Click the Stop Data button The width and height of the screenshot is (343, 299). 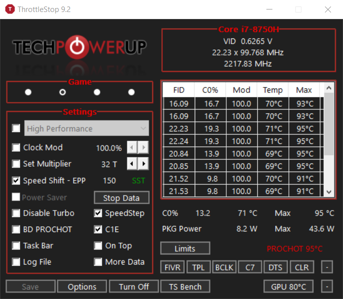coord(122,198)
